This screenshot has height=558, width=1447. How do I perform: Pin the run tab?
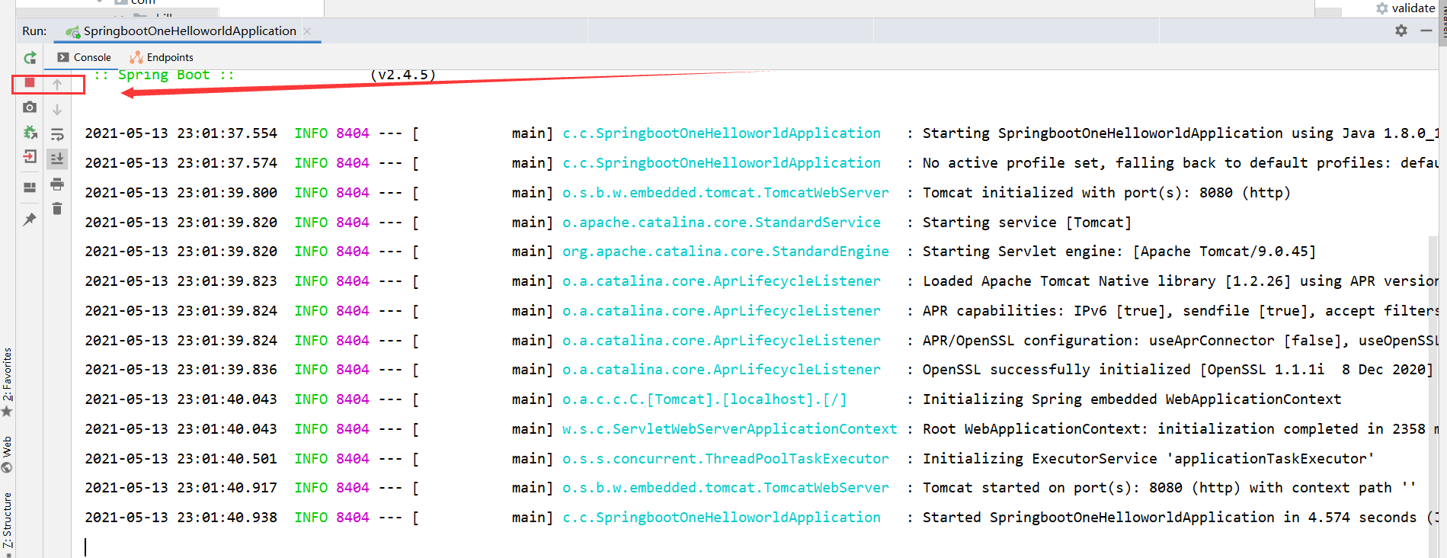pos(30,220)
